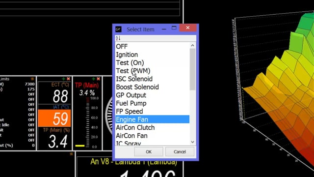Viewport: 314px width, 177px height.
Task: Click the 175 value in Limits panel
Action: (31, 89)
